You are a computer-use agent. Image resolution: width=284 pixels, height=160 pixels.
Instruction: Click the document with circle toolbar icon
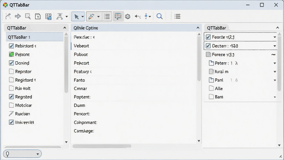click(38, 16)
